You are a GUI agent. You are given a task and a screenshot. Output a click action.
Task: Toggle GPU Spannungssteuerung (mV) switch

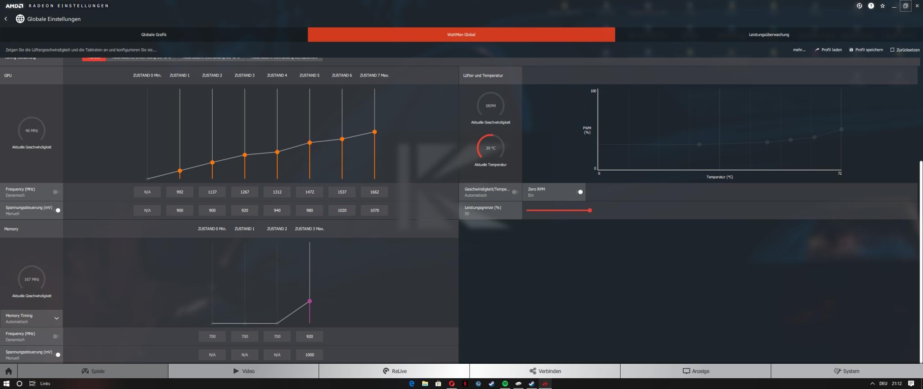(57, 210)
